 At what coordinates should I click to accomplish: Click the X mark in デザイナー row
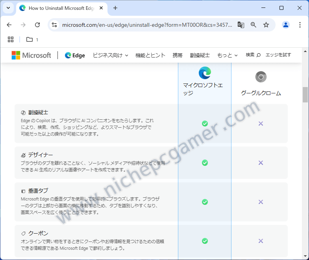coord(261,163)
